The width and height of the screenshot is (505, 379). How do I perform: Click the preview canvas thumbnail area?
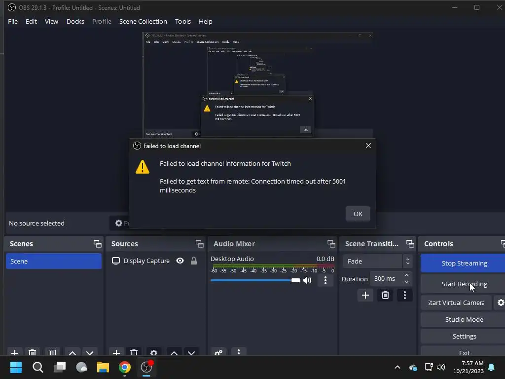(x=257, y=85)
